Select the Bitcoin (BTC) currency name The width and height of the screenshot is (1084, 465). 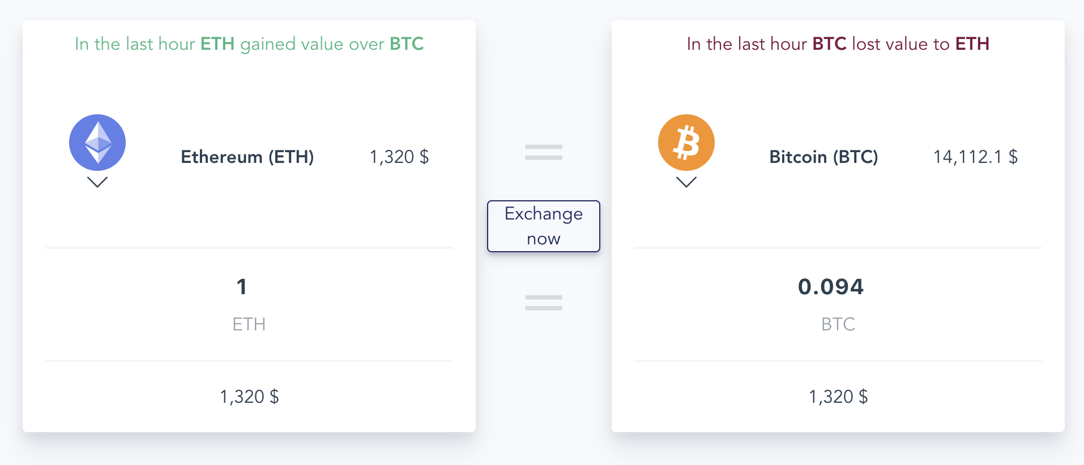click(823, 157)
